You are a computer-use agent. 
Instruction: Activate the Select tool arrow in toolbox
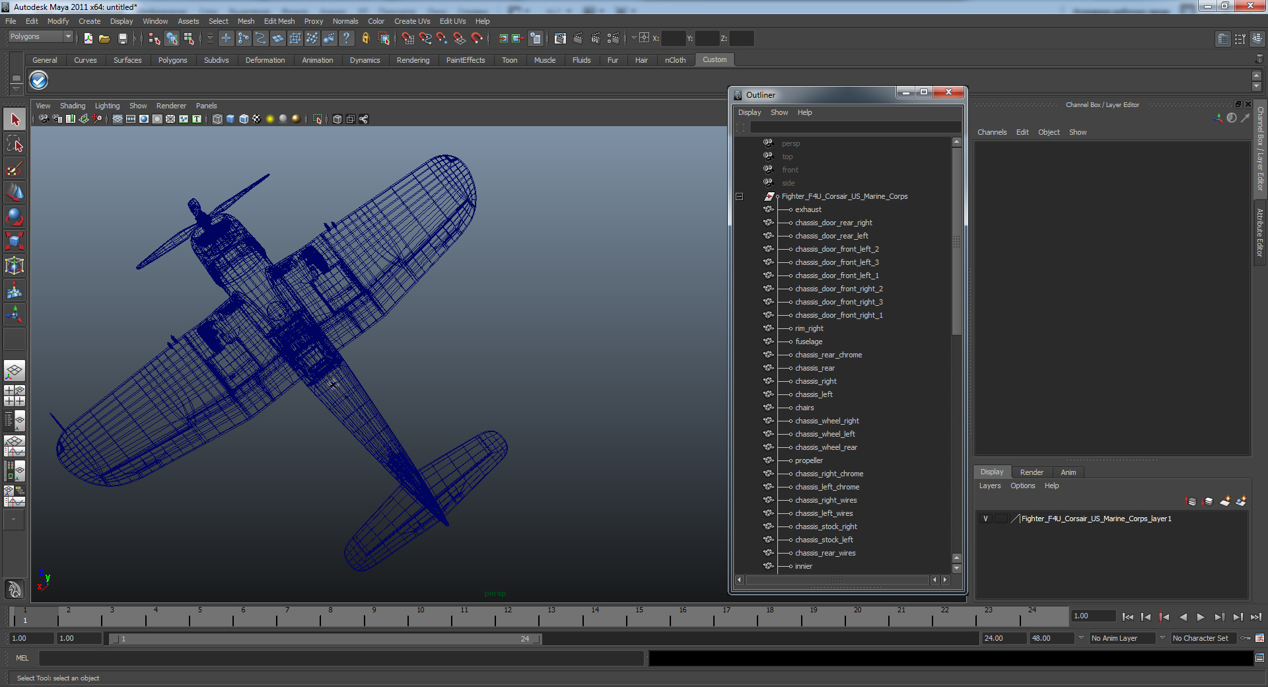click(x=15, y=120)
